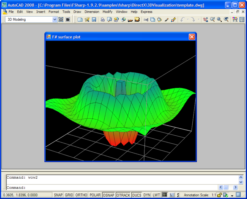Expand the Undo history dropdown arrow
The width and height of the screenshot is (247, 199).
point(187,19)
